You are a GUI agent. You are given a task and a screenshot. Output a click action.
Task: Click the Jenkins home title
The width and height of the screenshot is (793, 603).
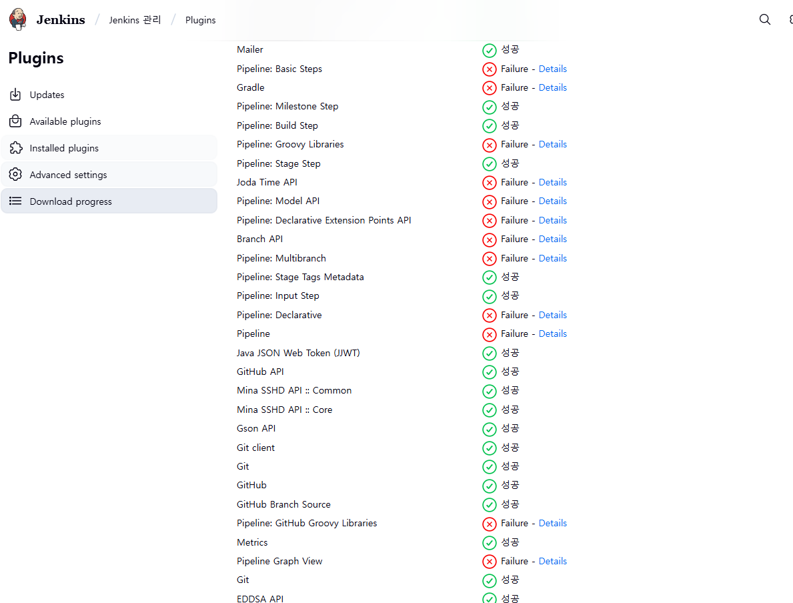[61, 20]
